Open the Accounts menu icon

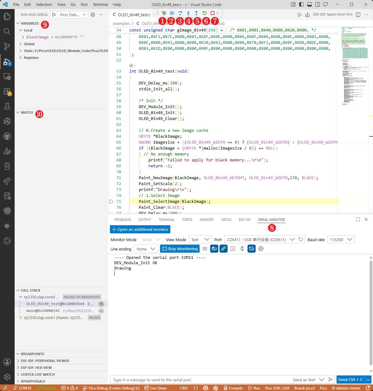[x=7, y=362]
